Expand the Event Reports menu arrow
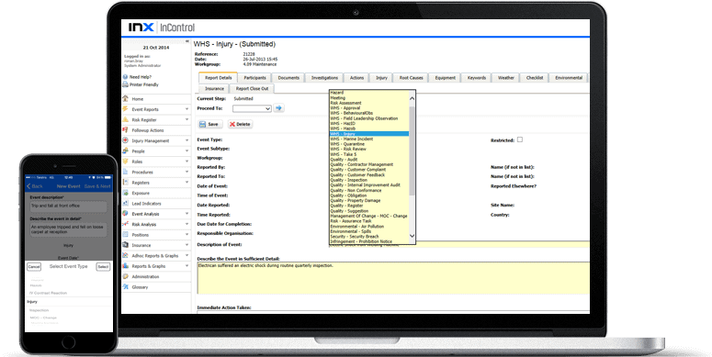 pyautogui.click(x=187, y=109)
